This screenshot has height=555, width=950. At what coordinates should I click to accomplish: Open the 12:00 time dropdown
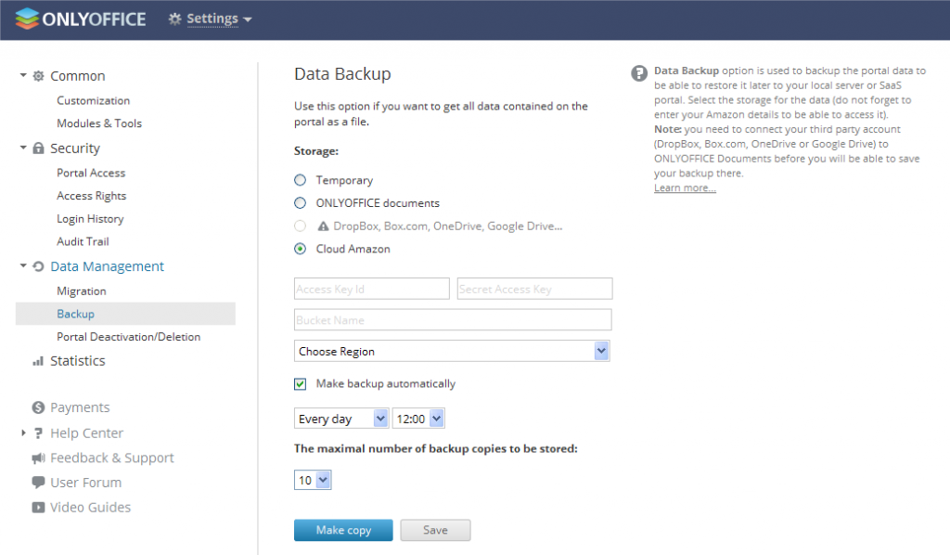418,419
